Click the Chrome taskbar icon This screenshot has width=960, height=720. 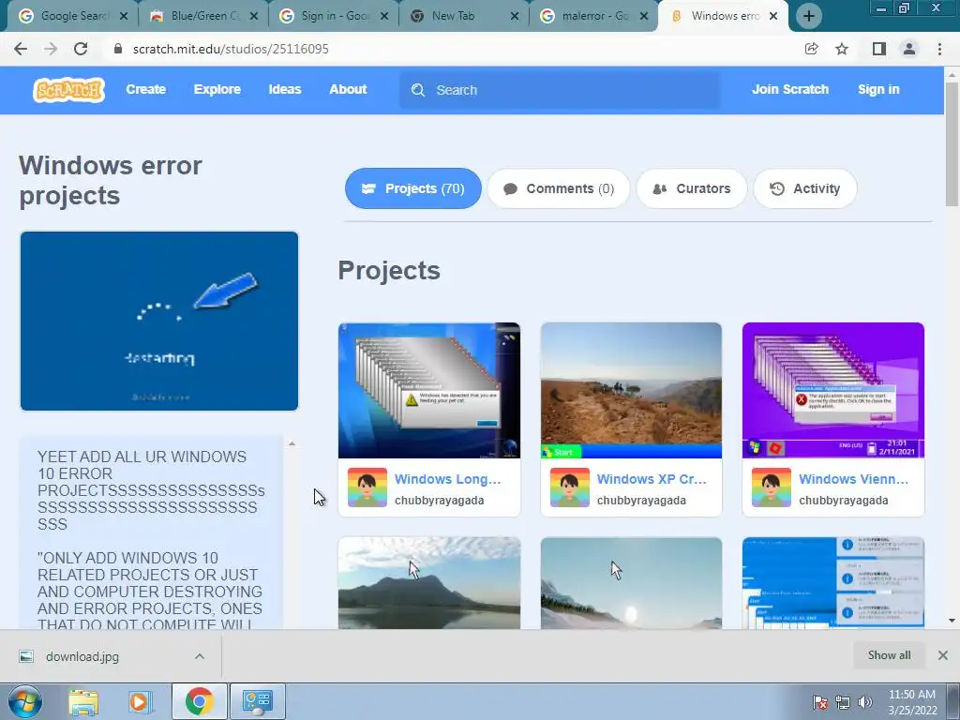pos(199,701)
